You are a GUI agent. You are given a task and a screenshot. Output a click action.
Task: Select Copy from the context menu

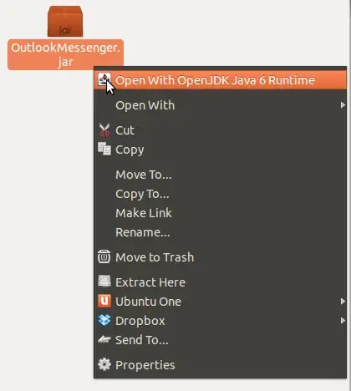tap(220, 150)
